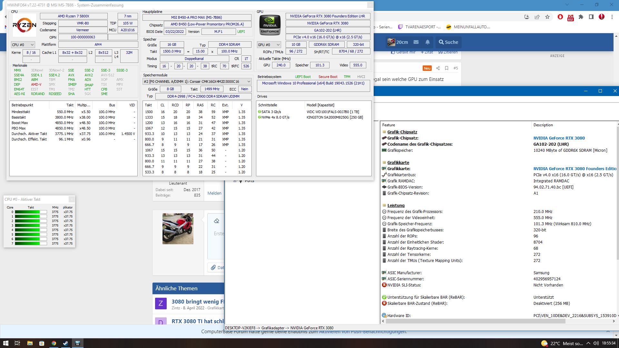This screenshot has width=619, height=348.
Task: Click the forum notifications bell icon
Action: 427,42
